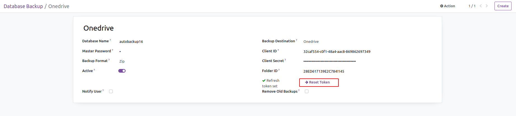Click the help icon beside Database Name
Image resolution: width=516 pixels, height=116 pixels.
coord(110,40)
